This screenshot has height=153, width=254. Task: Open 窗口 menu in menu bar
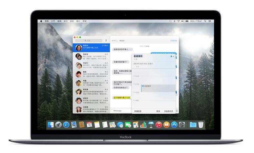(78, 21)
